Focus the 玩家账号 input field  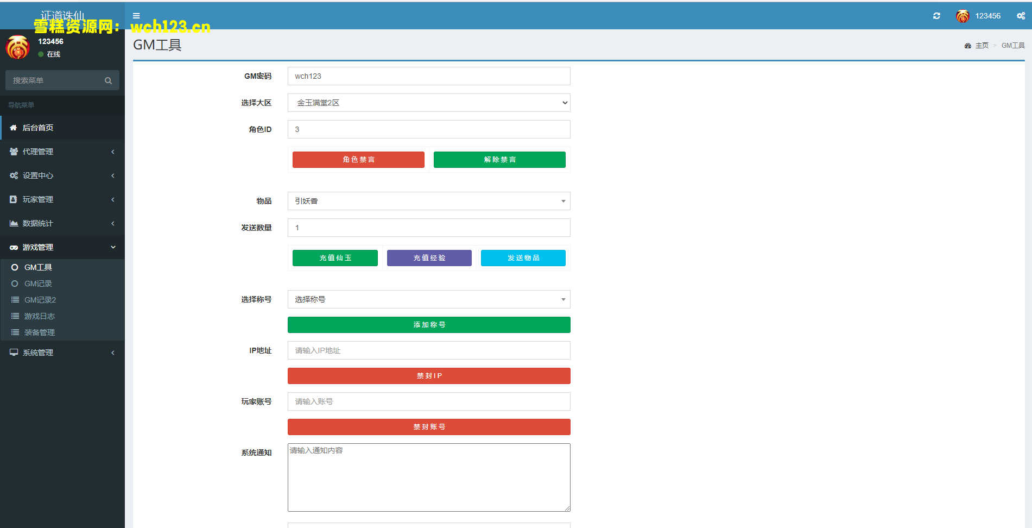coord(429,401)
